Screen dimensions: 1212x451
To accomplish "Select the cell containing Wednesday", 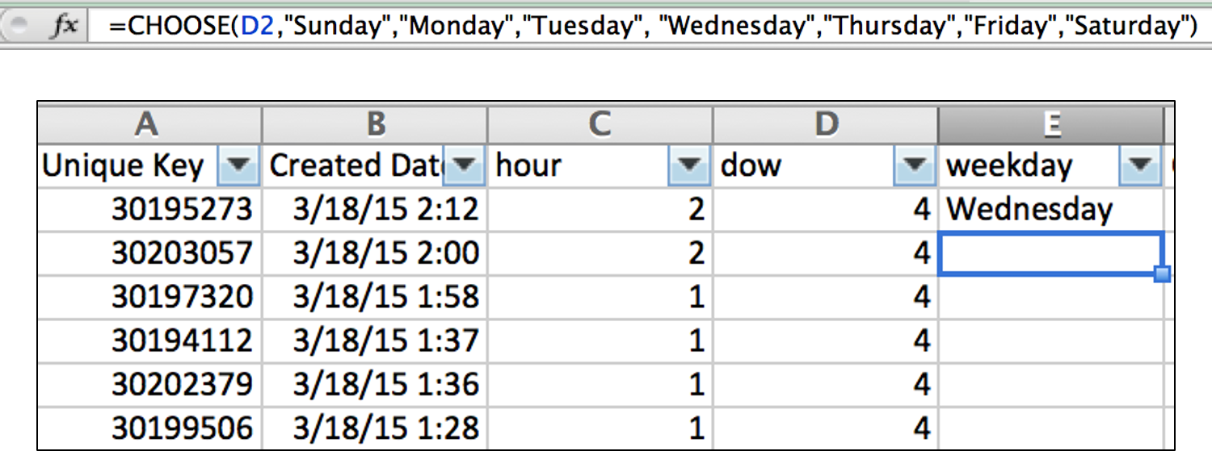I will [x=1050, y=210].
